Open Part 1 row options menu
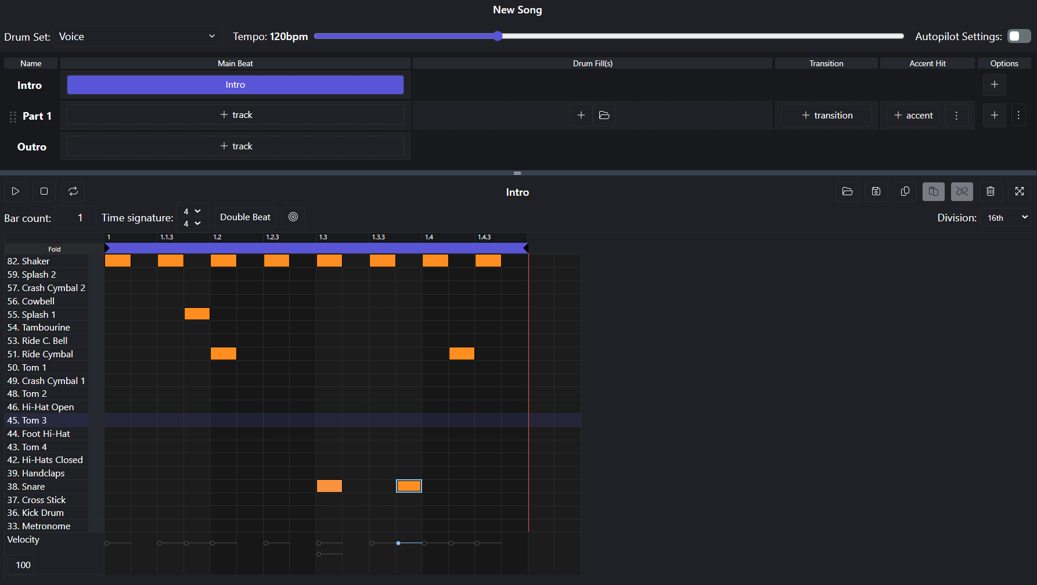The height and width of the screenshot is (585, 1037). point(1018,115)
